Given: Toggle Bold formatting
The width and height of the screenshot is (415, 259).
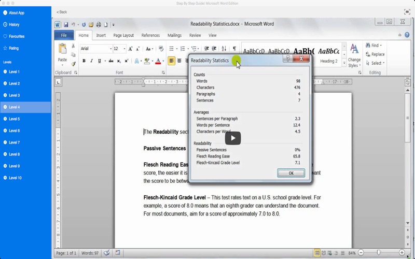Looking at the screenshot, I should pos(84,61).
